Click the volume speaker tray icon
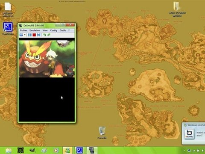Image resolution: width=205 pixels, height=154 pixels. point(202,151)
